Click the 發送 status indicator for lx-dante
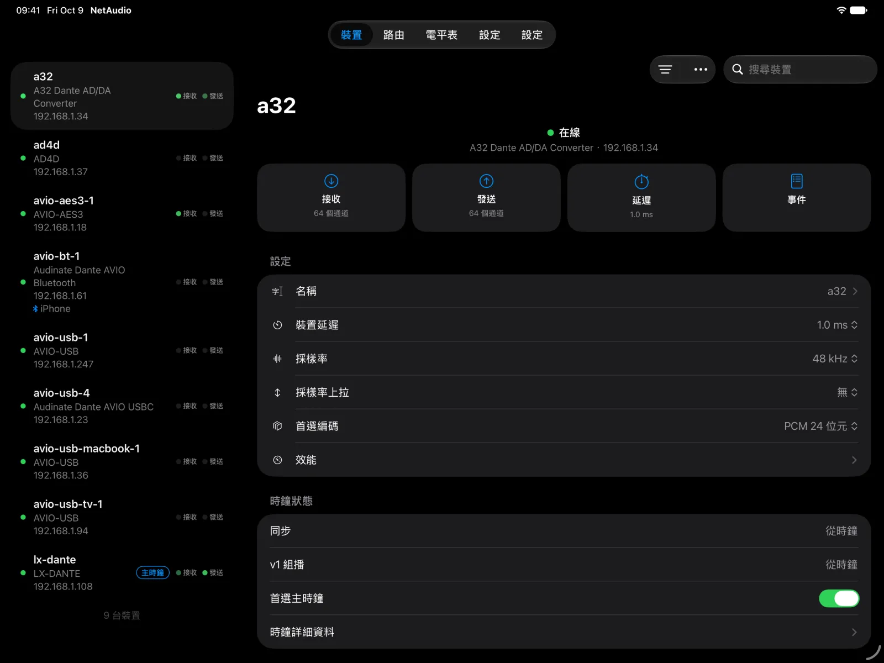This screenshot has width=884, height=663. tap(213, 573)
